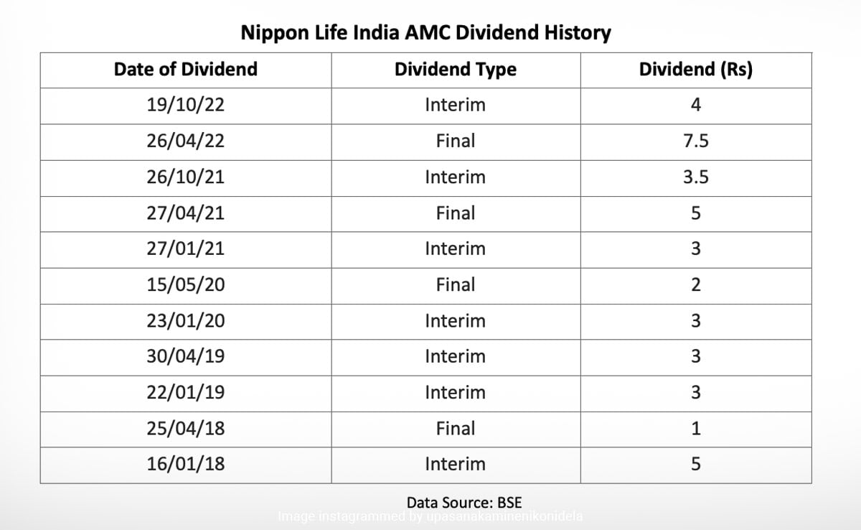The image size is (861, 530).
Task: Select the date cell 15/05/20
Action: tap(185, 284)
